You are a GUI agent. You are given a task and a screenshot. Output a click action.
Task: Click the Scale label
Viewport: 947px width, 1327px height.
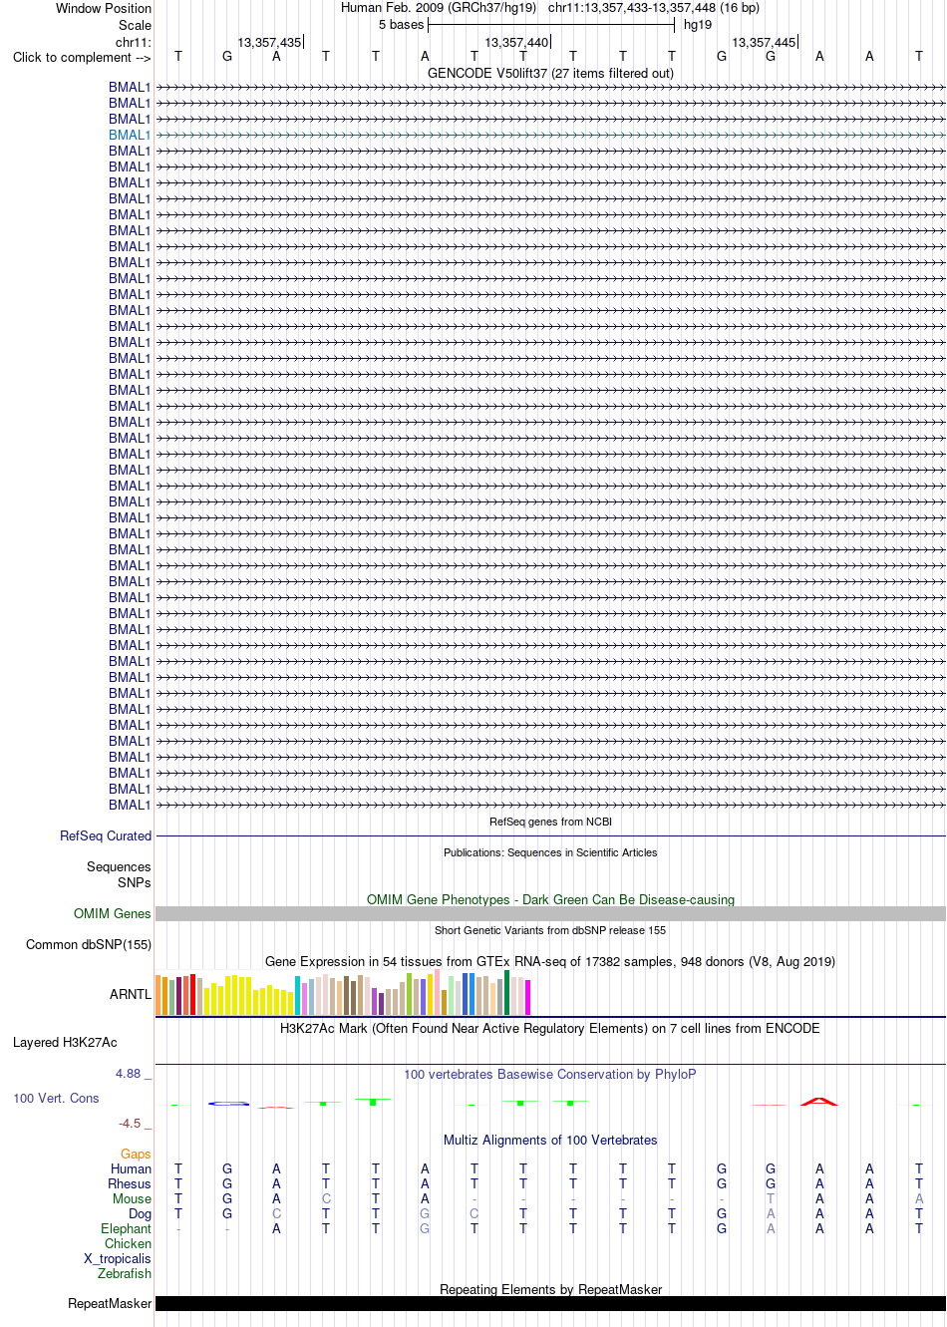[135, 25]
